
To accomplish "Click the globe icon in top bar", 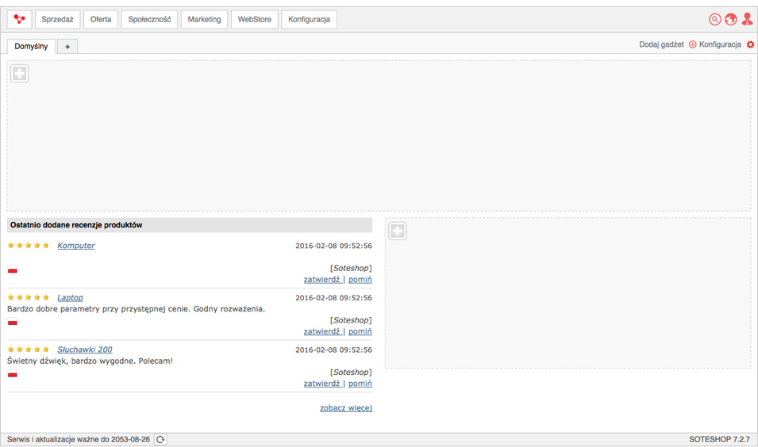I will (730, 19).
